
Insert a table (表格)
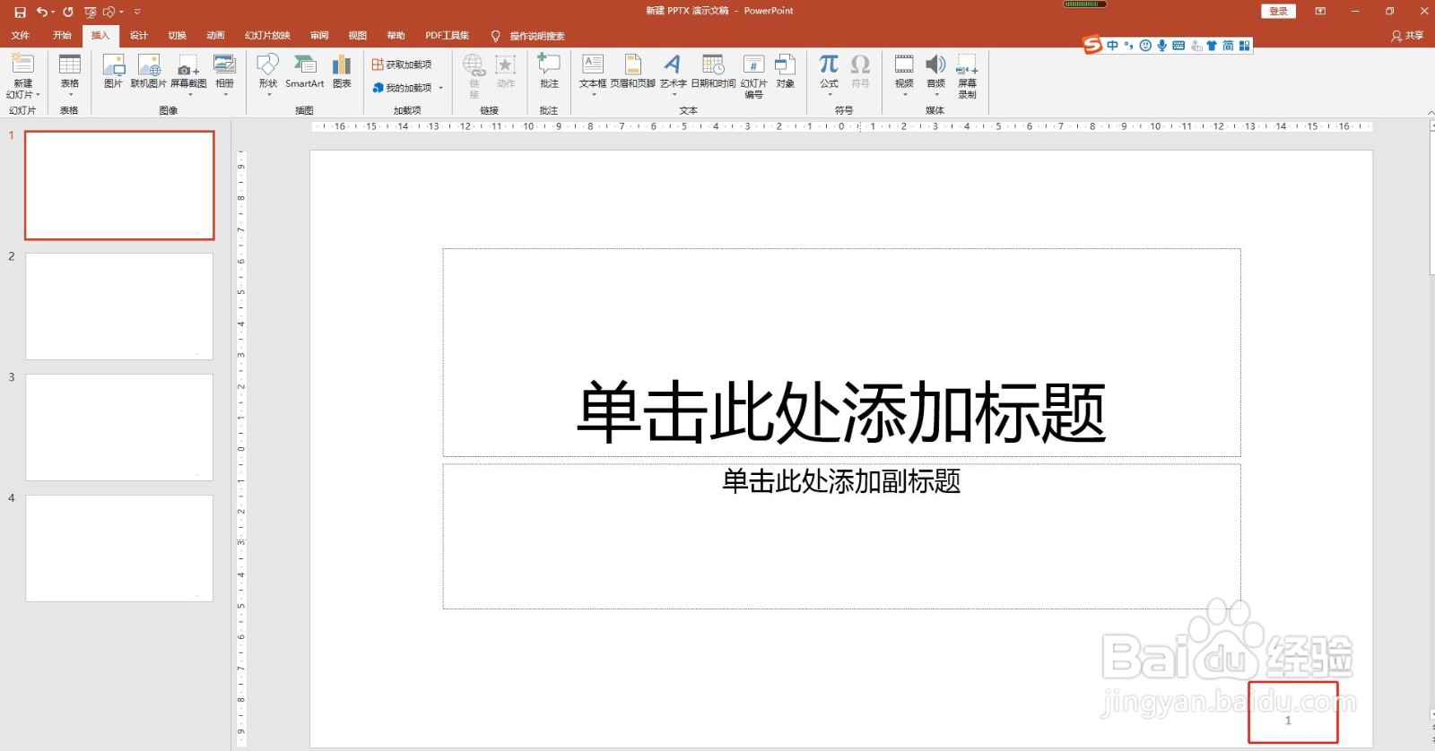click(70, 76)
